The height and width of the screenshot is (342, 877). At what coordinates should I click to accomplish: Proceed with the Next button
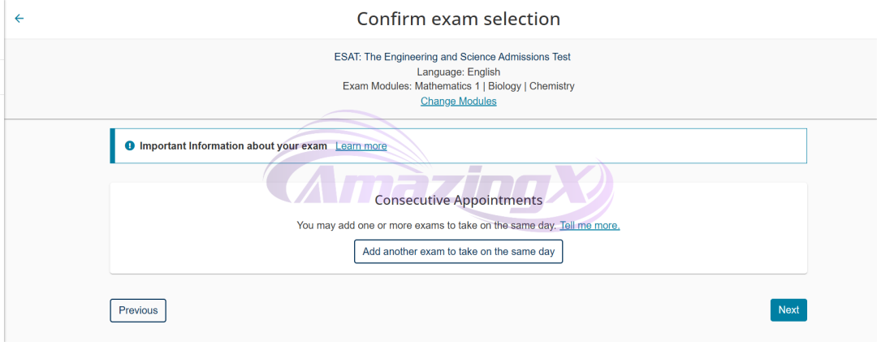(x=788, y=310)
